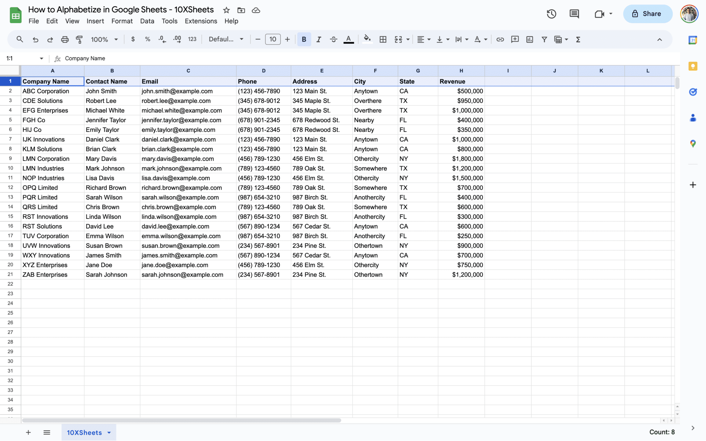The image size is (706, 441).
Task: Open the fill color picker
Action: 367,39
